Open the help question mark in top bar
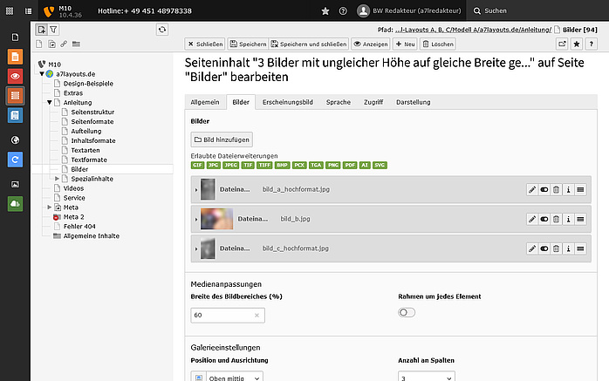609x381 pixels. [x=343, y=10]
